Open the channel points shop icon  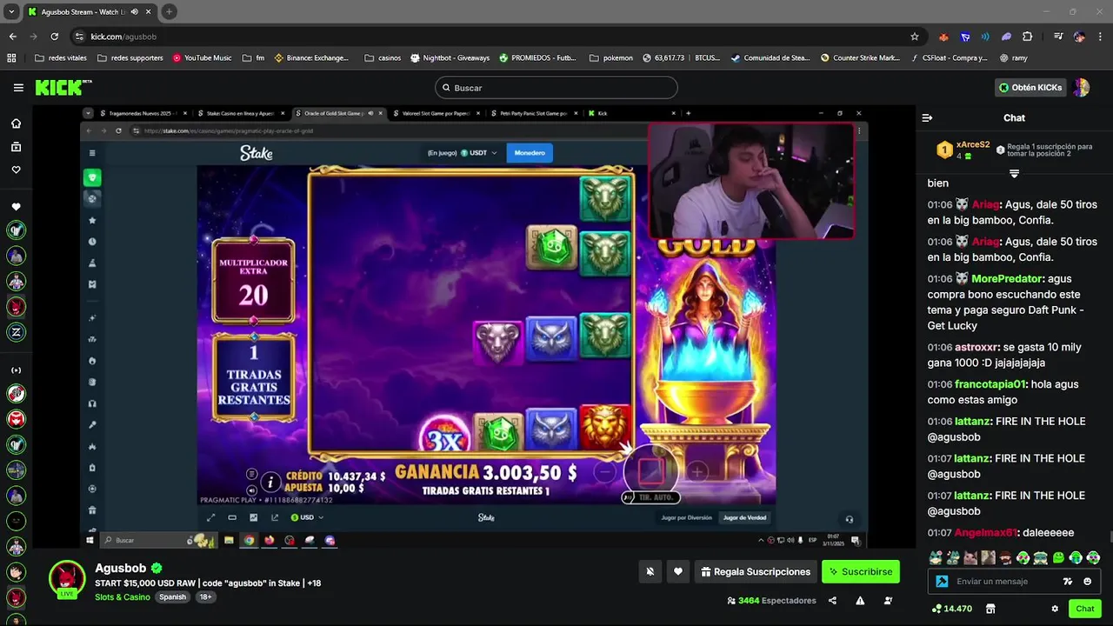(x=990, y=609)
